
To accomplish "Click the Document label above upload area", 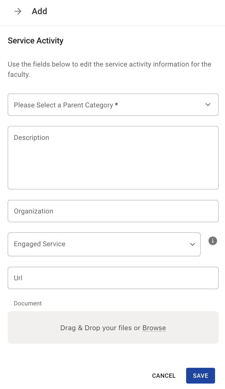I will 28,303.
